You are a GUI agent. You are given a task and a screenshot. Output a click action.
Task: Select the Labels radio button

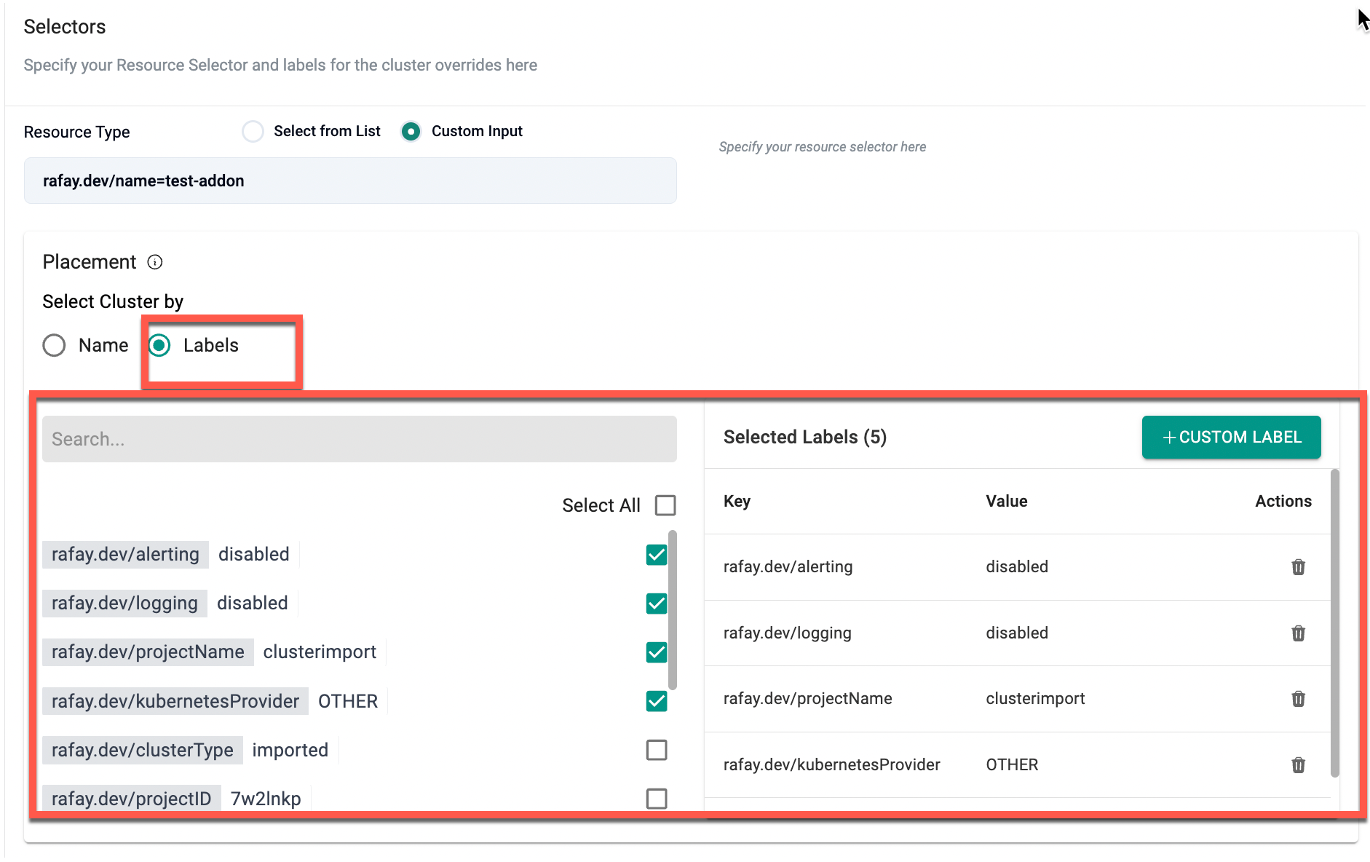159,345
